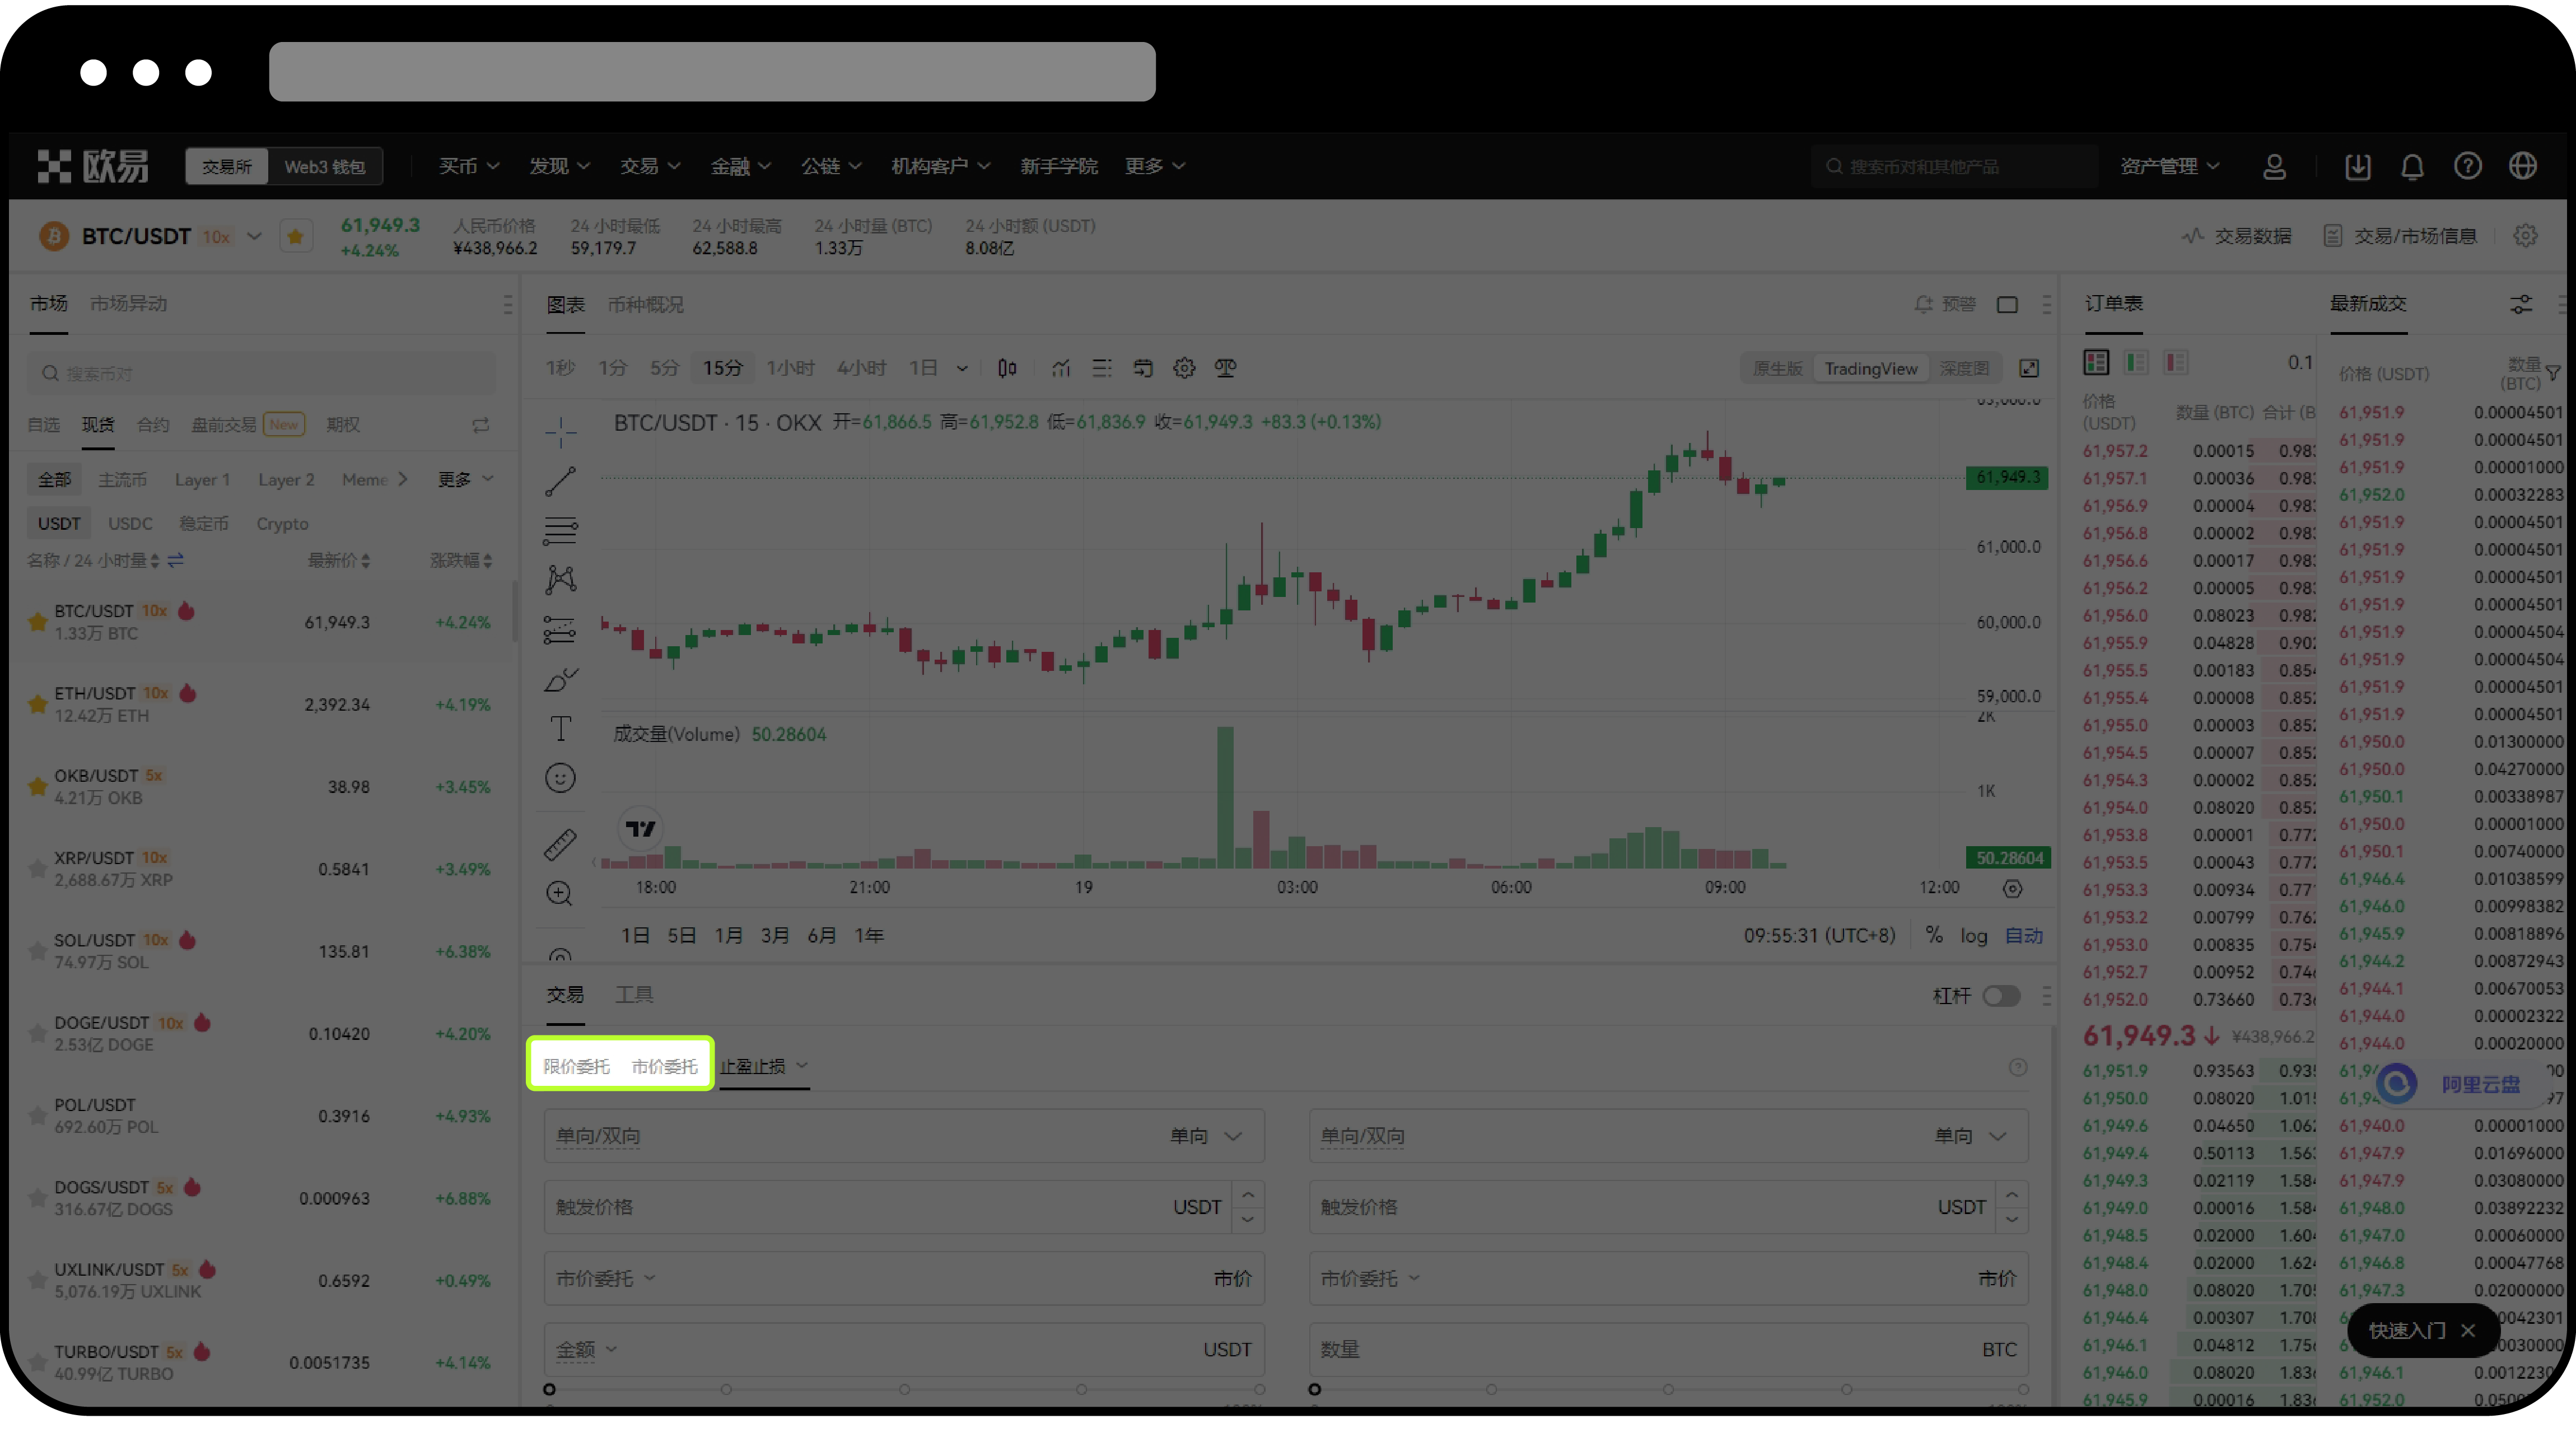2576x1456 pixels.
Task: Open the emoji sticker tool
Action: (x=560, y=778)
